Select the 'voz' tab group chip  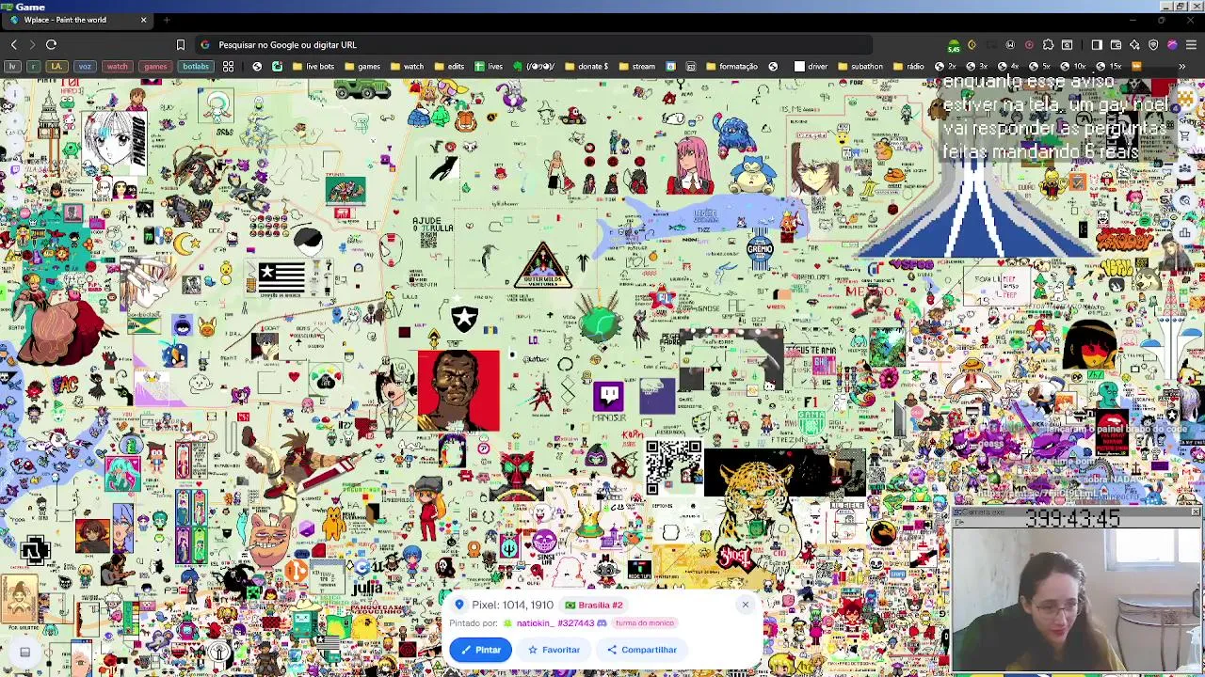point(85,67)
